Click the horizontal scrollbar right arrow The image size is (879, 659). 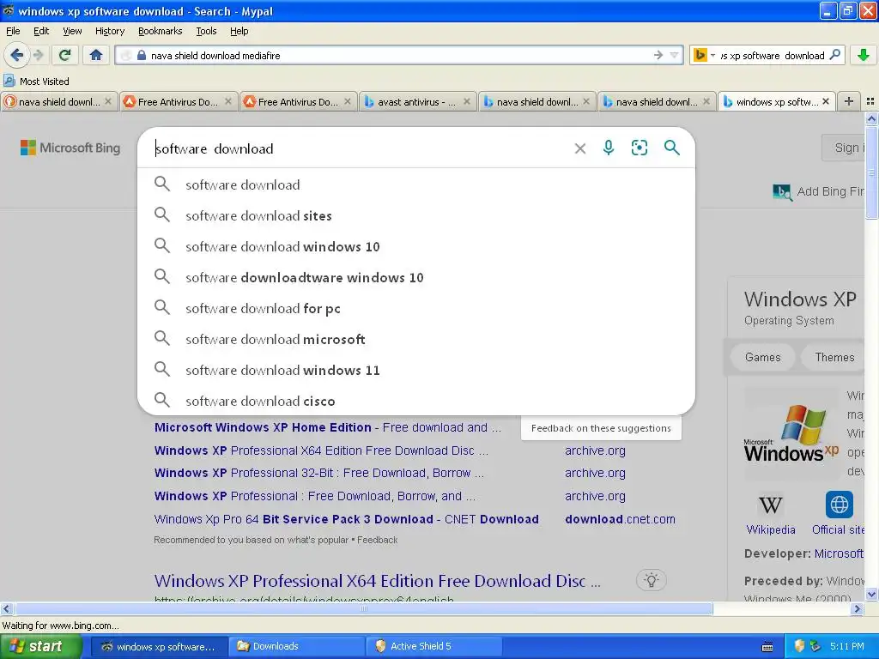(858, 608)
